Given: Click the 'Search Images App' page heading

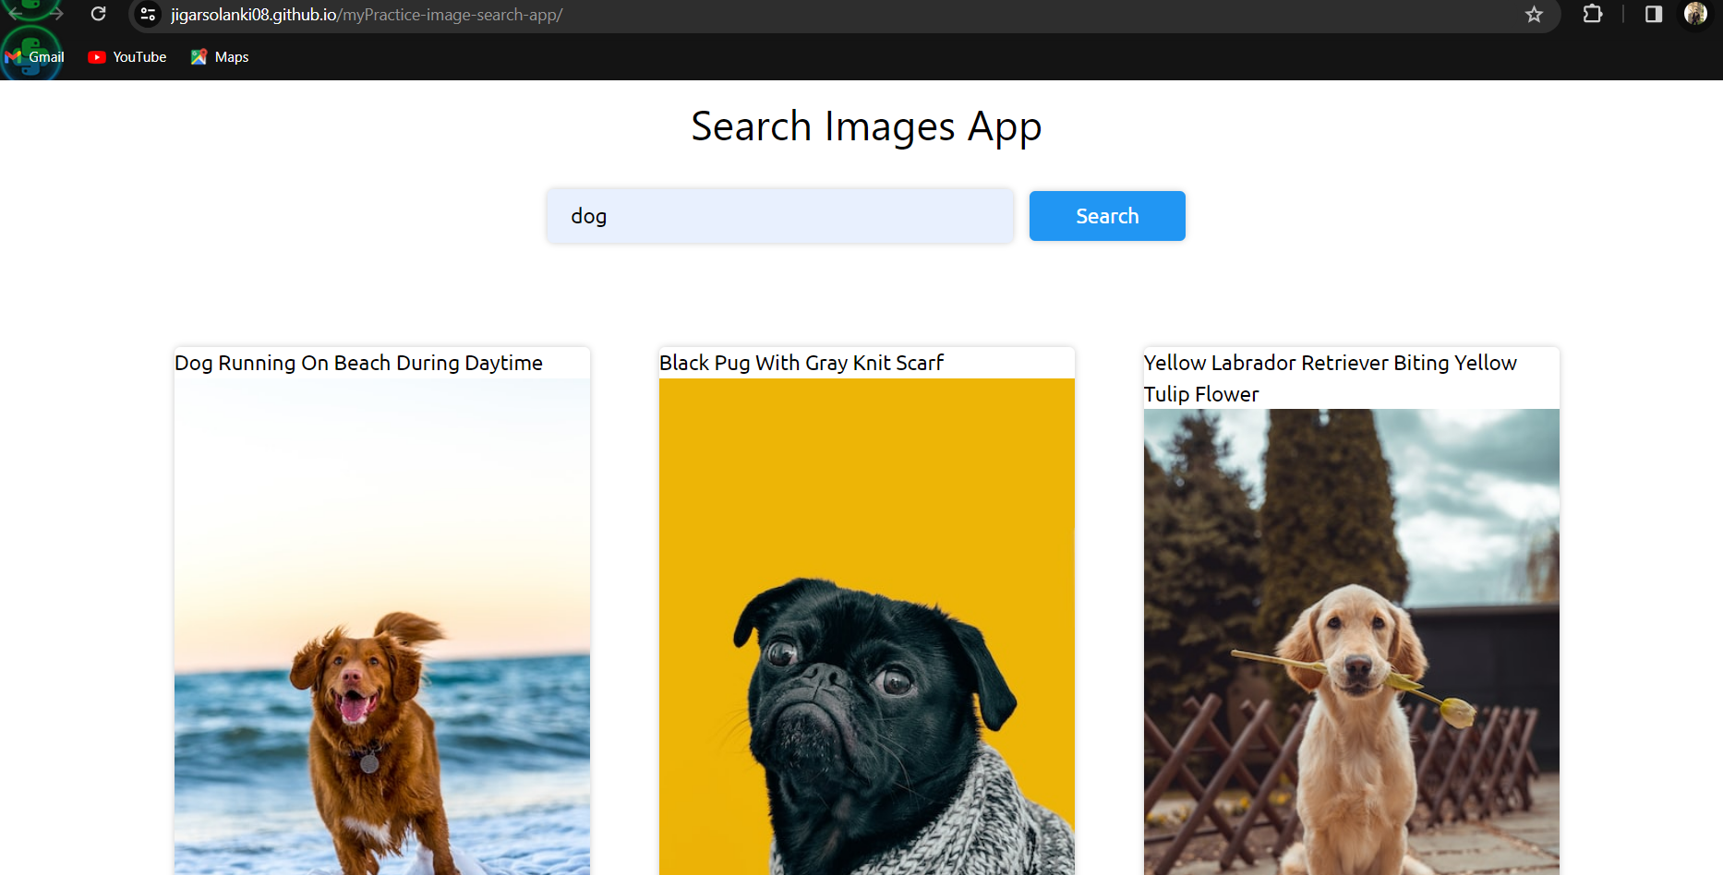Looking at the screenshot, I should tap(865, 126).
